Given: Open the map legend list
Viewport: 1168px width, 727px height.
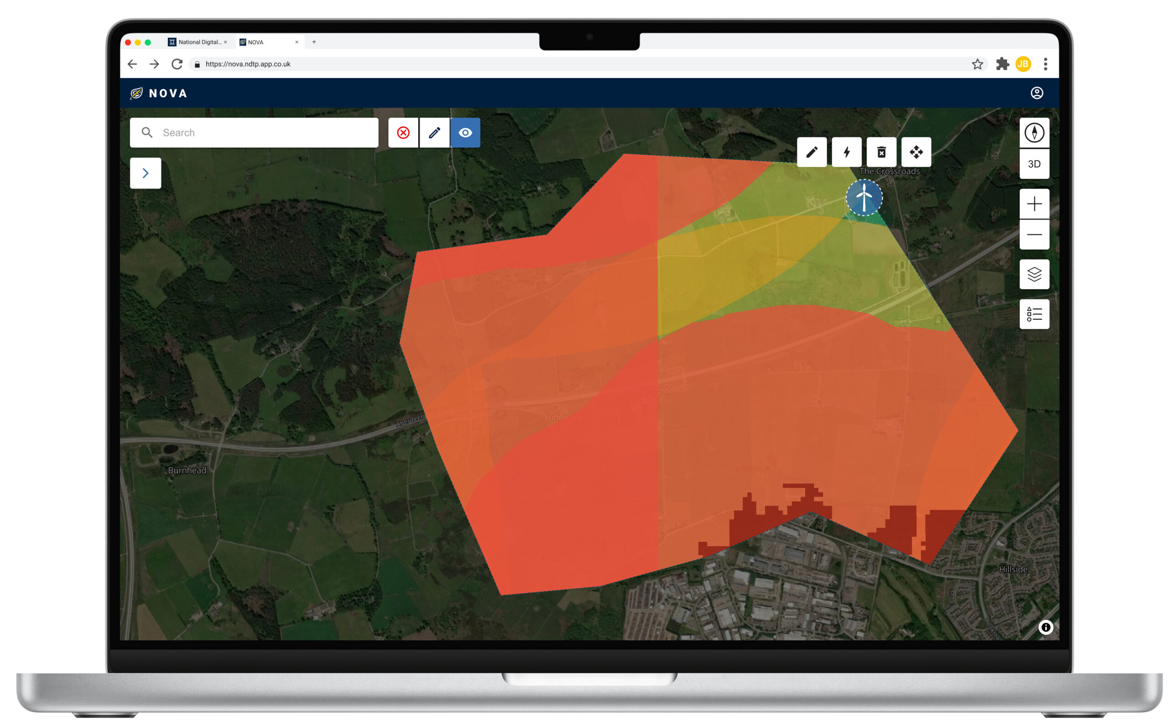Looking at the screenshot, I should pyautogui.click(x=1034, y=314).
